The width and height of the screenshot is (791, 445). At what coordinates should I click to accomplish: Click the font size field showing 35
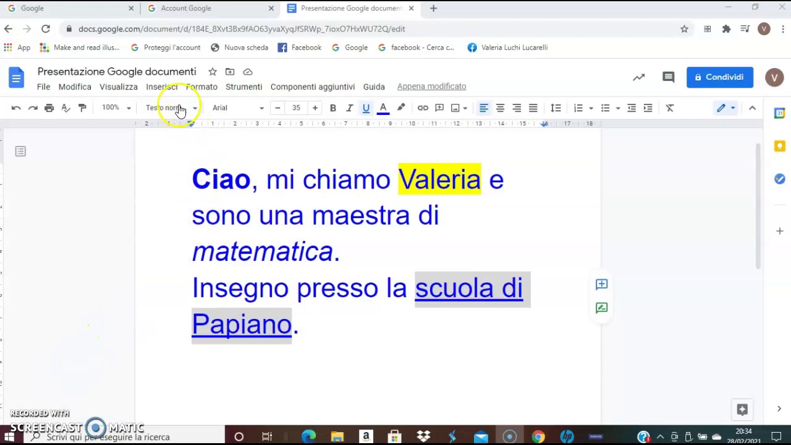pyautogui.click(x=296, y=108)
